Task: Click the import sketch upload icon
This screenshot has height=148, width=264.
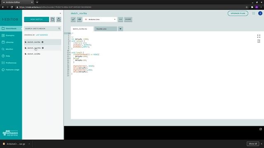Action: (x=59, y=19)
